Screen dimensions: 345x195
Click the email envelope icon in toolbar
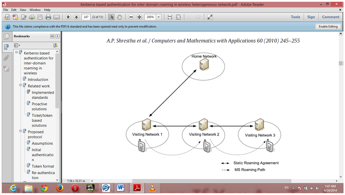pos(56,17)
